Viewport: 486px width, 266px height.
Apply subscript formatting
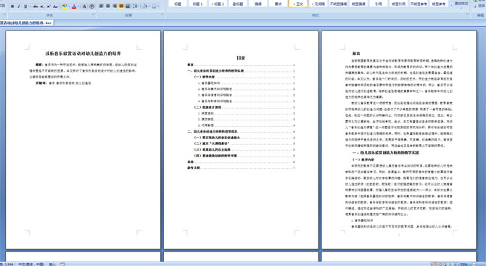pyautogui.click(x=42, y=7)
